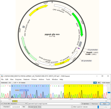Image resolution: width=111 pixels, height=109 pixels.
Task: Click the SnapGene file icon in title bar
Action: pyautogui.click(x=2, y=76)
